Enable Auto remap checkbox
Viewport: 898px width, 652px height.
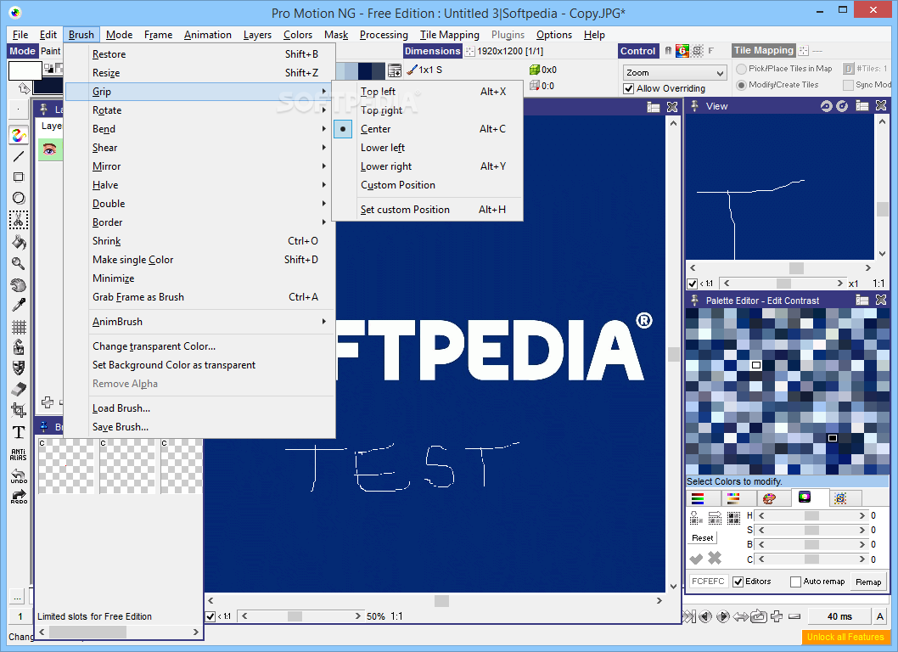[x=795, y=582]
